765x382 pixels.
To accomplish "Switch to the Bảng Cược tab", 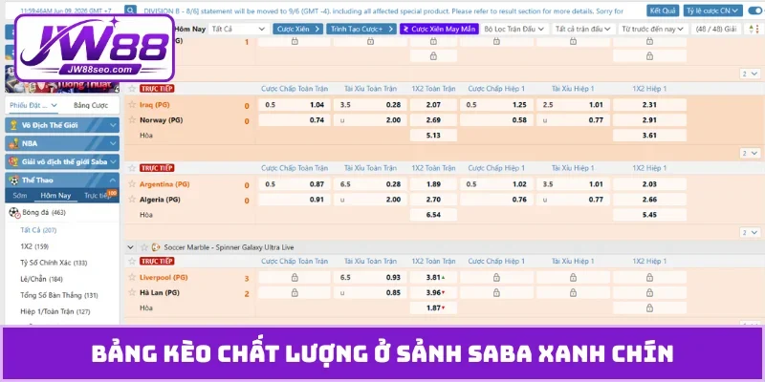I will [x=91, y=105].
